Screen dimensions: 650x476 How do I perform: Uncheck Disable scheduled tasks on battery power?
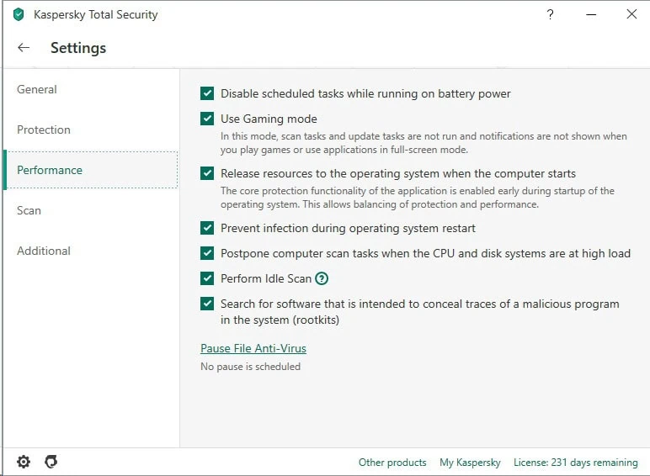pos(207,94)
